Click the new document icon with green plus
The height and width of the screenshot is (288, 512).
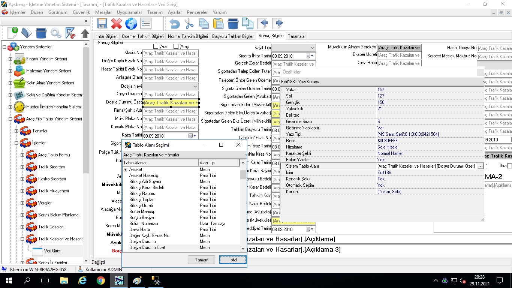pos(12,33)
